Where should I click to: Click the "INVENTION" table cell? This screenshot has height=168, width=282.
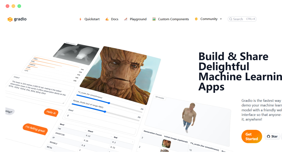pos(60,134)
